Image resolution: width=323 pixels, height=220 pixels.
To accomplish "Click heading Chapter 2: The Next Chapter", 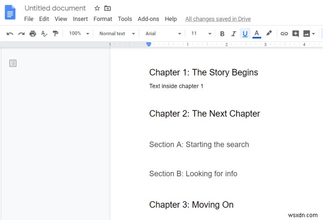I will pyautogui.click(x=205, y=114).
